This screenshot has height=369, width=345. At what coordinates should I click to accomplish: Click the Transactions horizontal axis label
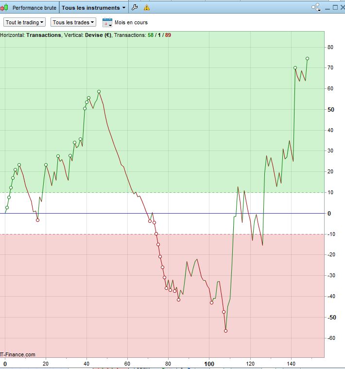pos(44,35)
